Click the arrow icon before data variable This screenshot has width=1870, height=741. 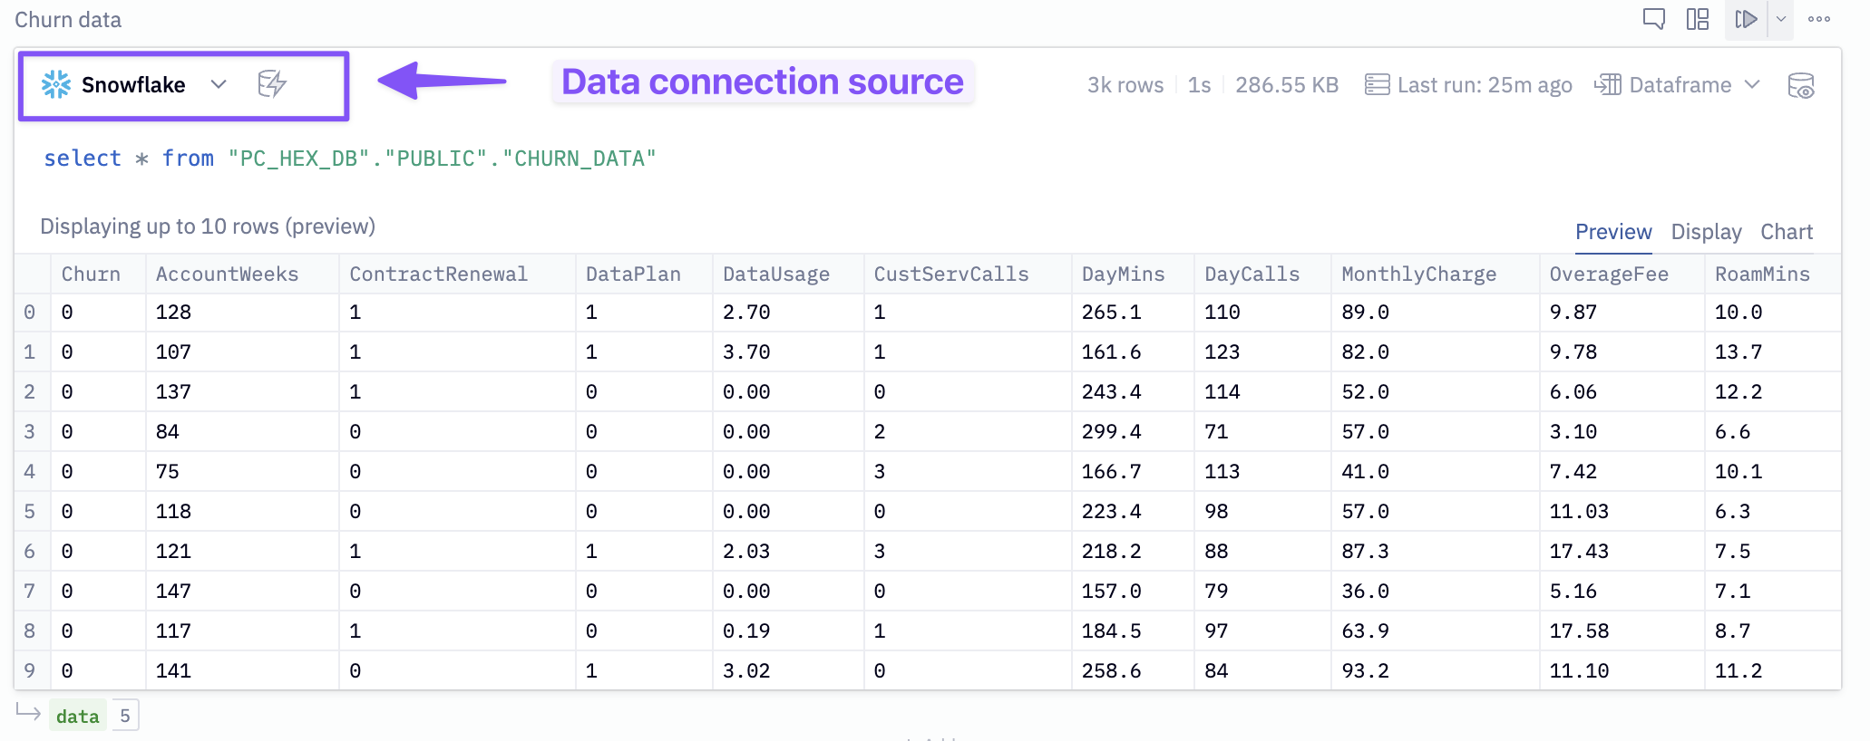pyautogui.click(x=29, y=713)
